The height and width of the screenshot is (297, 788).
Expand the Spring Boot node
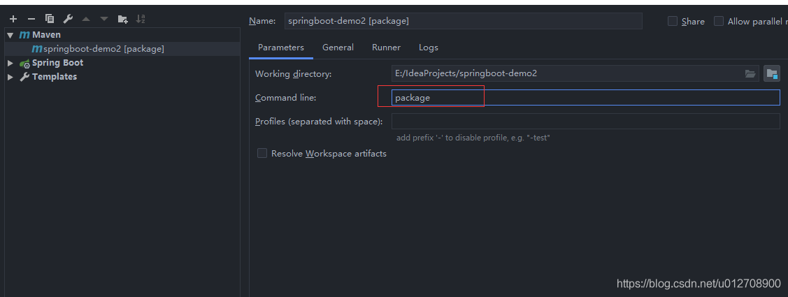click(10, 63)
